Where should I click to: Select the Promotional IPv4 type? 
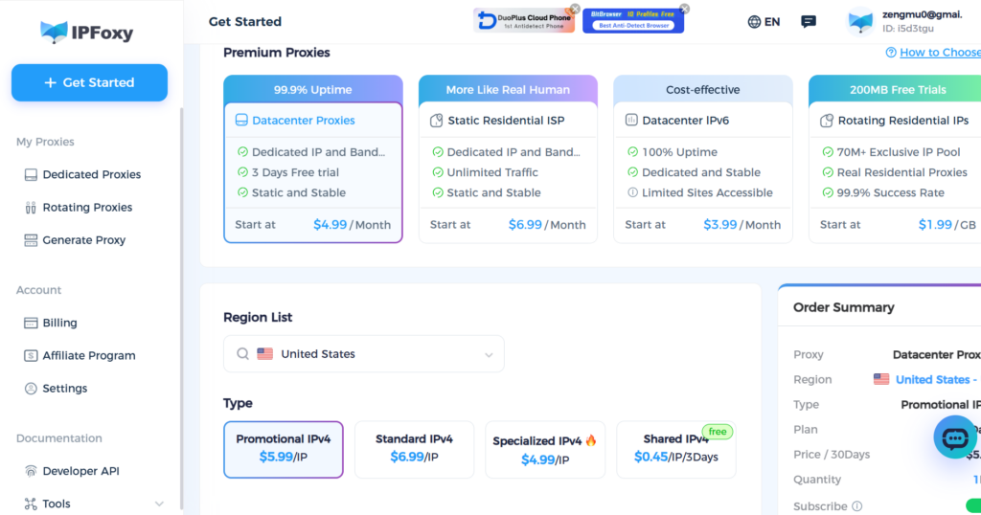(x=284, y=448)
